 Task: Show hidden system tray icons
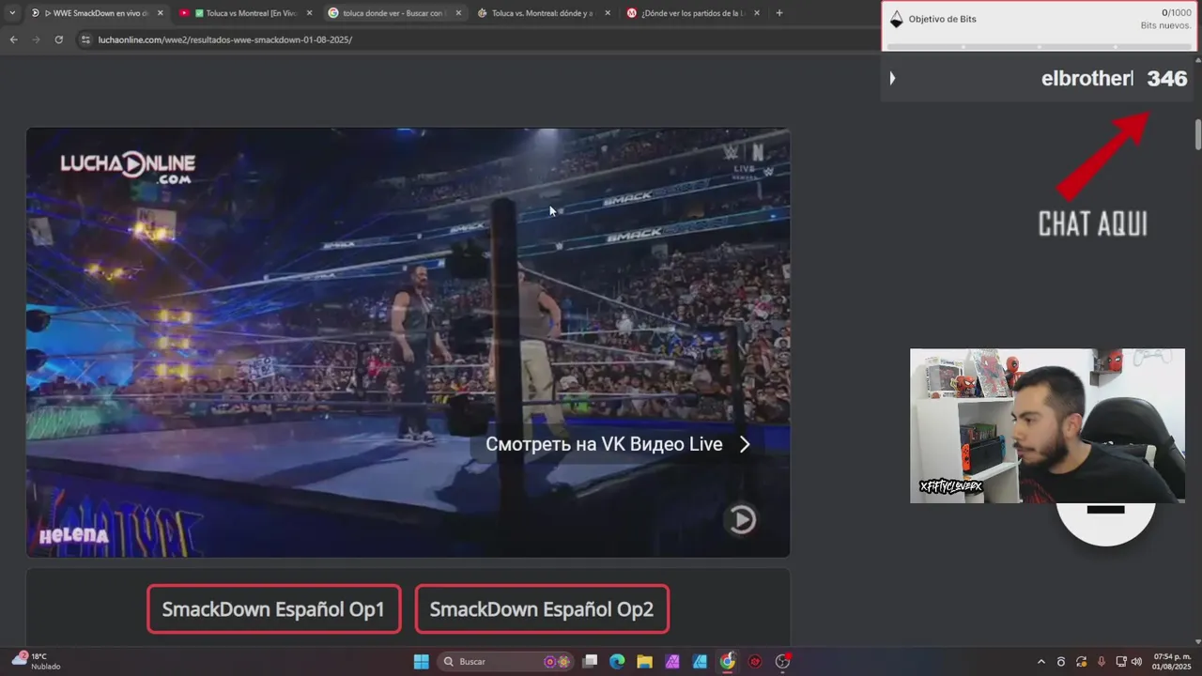(1040, 662)
